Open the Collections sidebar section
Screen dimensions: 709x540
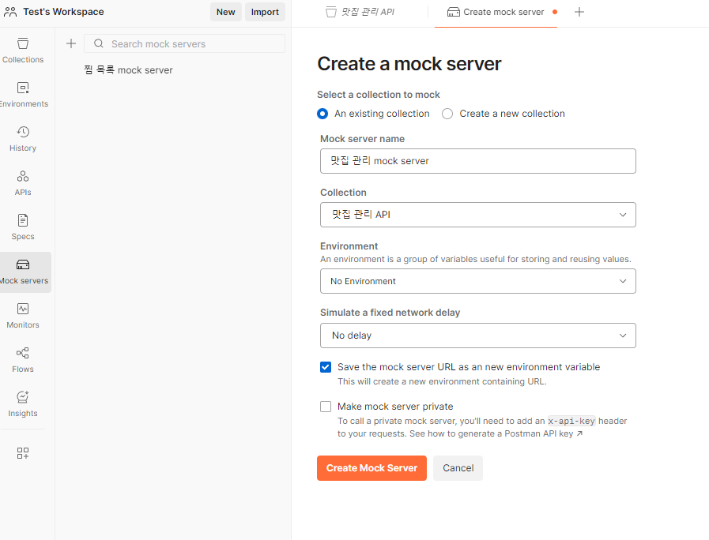23,51
